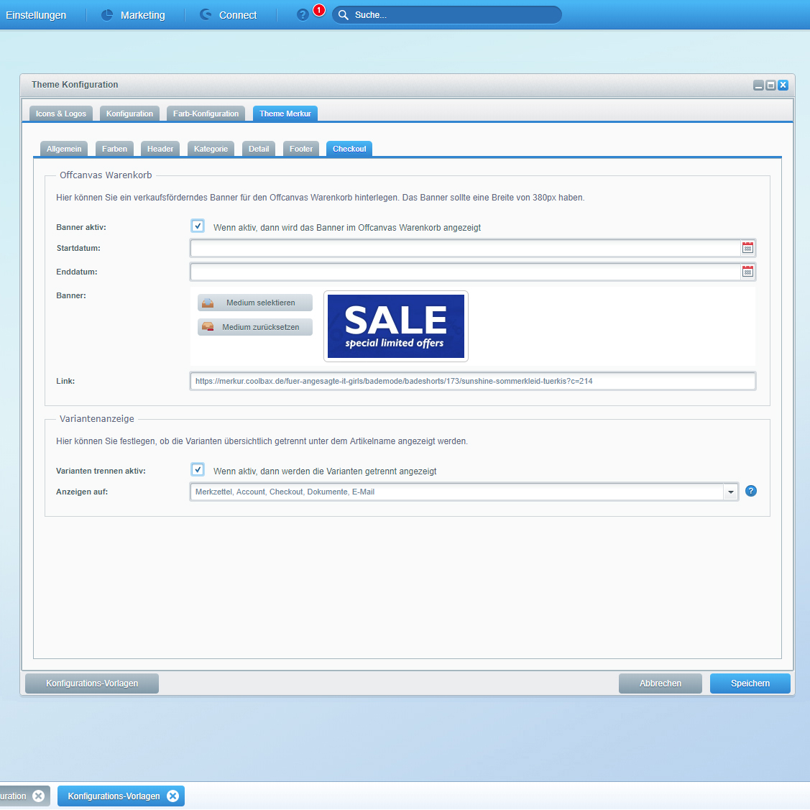Viewport: 810px width, 810px height.
Task: Expand the Anzeigen auf dropdown
Action: pyautogui.click(x=731, y=492)
